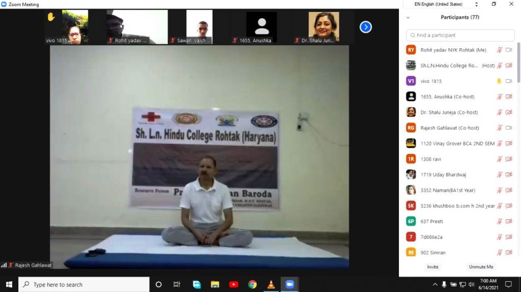Click the RY avatar of Rohit yadav
The width and height of the screenshot is (521, 292).
[x=411, y=50]
